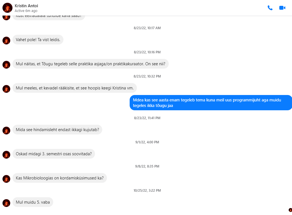Start a voice call with phone icon

[x=270, y=8]
